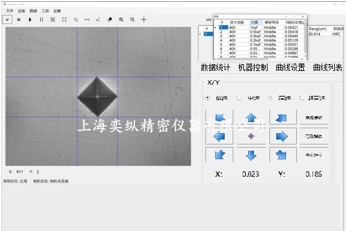Click the zoom in magnifier icon
This screenshot has height=231, width=346.
pyautogui.click(x=121, y=20)
